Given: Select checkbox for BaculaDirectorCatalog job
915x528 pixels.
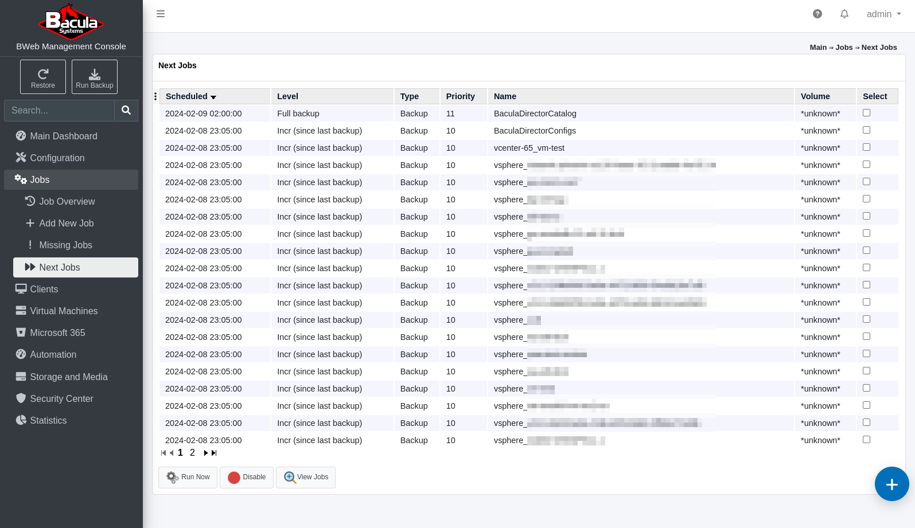Looking at the screenshot, I should [866, 113].
